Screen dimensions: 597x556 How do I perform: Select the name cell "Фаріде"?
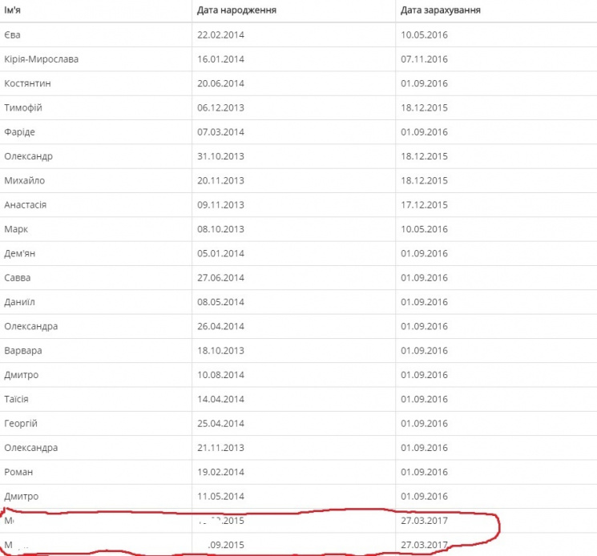19,132
